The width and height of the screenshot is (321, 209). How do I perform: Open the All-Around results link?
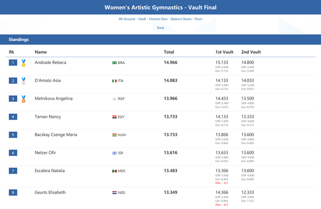point(127,19)
